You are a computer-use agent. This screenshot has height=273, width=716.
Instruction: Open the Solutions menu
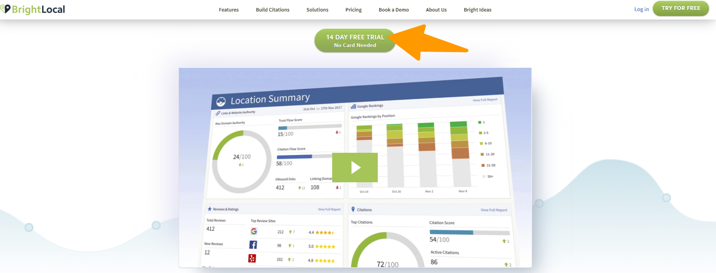[317, 10]
